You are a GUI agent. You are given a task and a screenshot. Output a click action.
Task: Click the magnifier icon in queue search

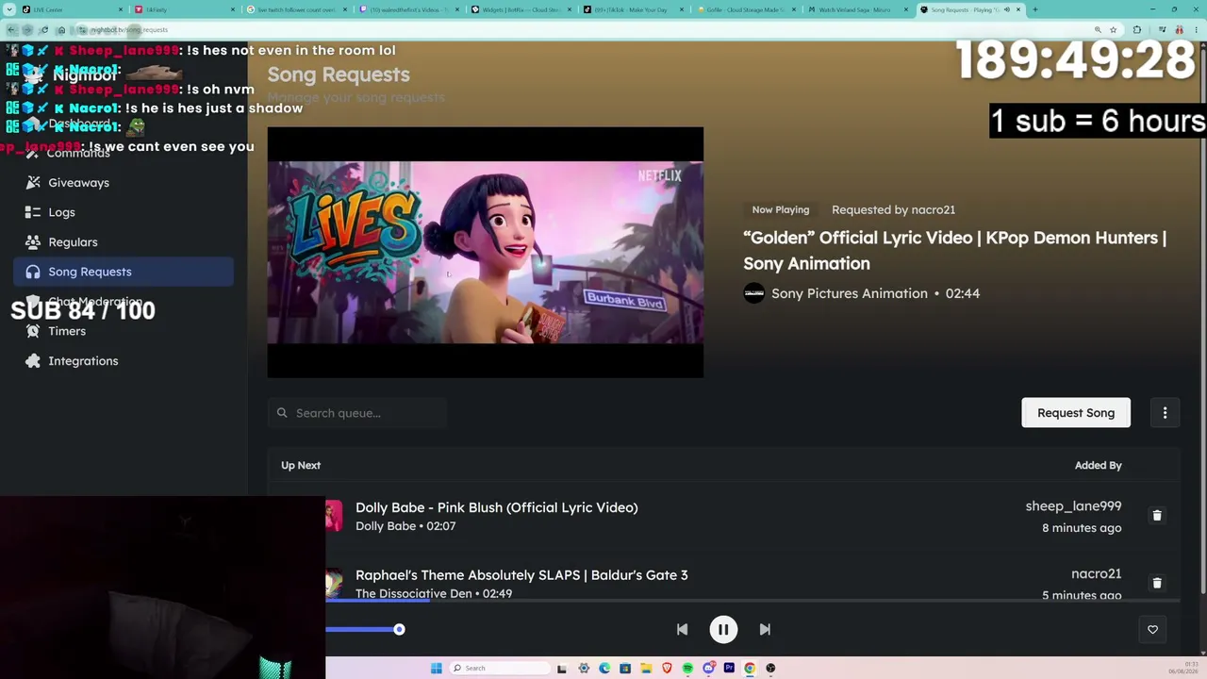click(x=282, y=413)
